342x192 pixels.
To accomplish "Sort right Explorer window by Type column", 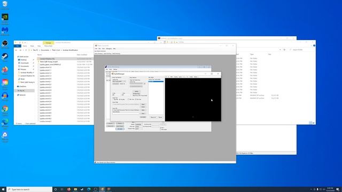I will point(252,54).
